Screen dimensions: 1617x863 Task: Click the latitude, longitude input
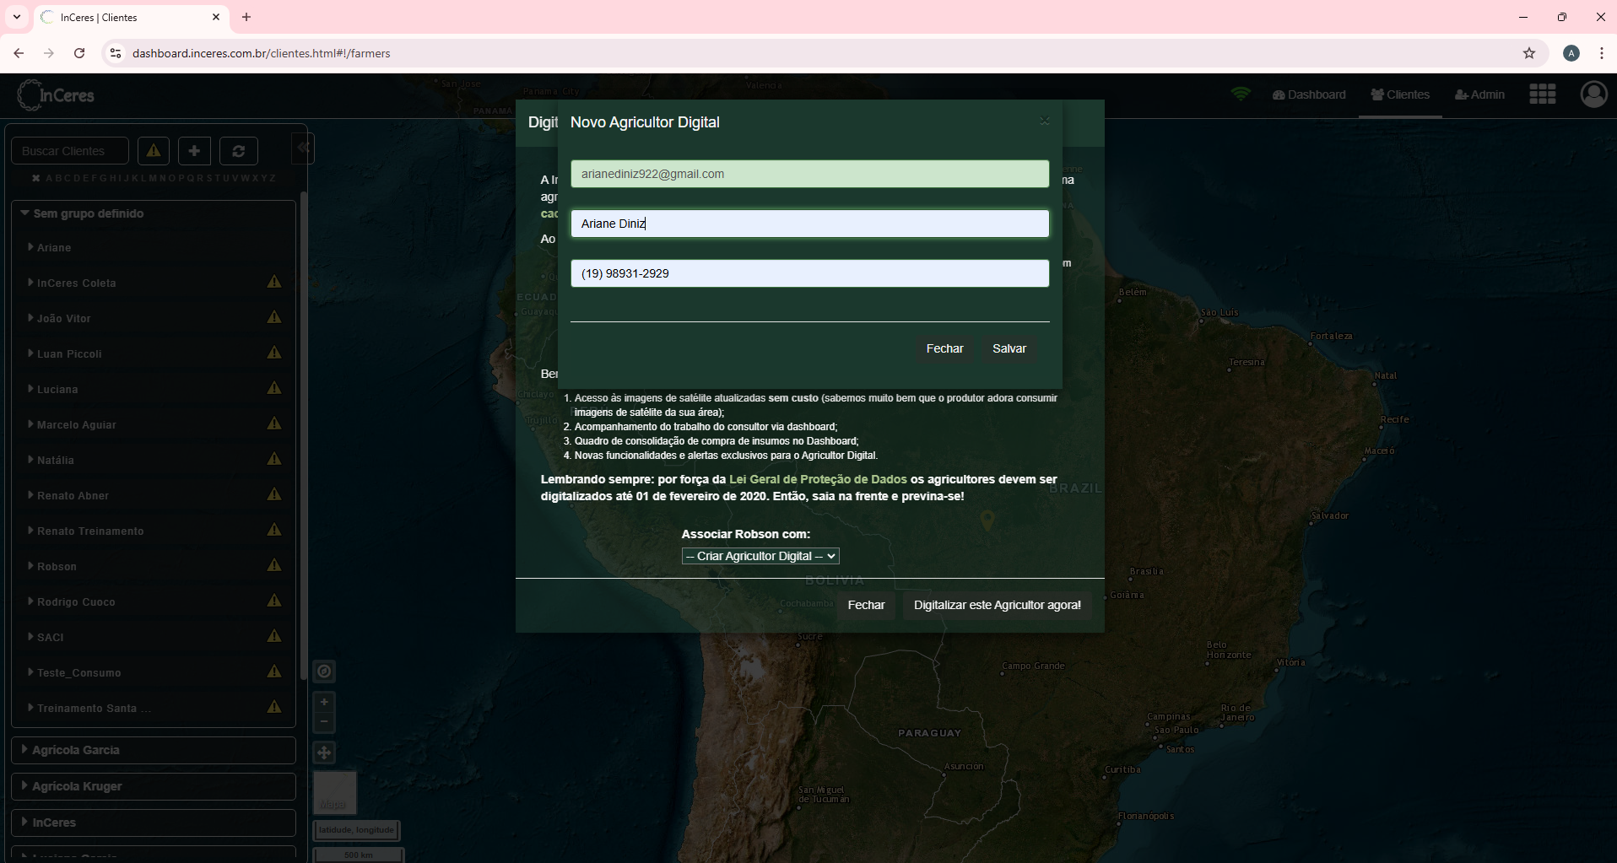coord(356,830)
